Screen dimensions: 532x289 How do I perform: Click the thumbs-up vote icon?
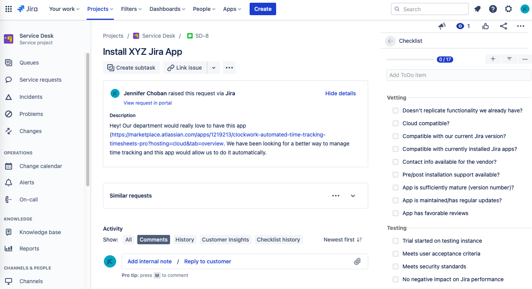coord(486,26)
